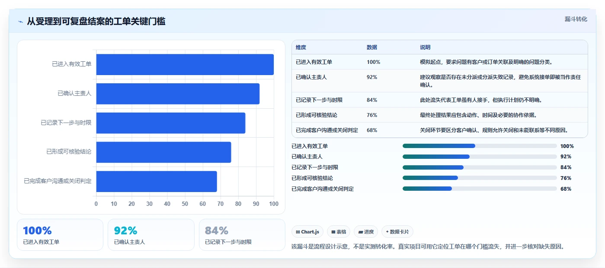Click the 已进入有效工单 chart axis label
605x268 pixels.
pyautogui.click(x=72, y=64)
